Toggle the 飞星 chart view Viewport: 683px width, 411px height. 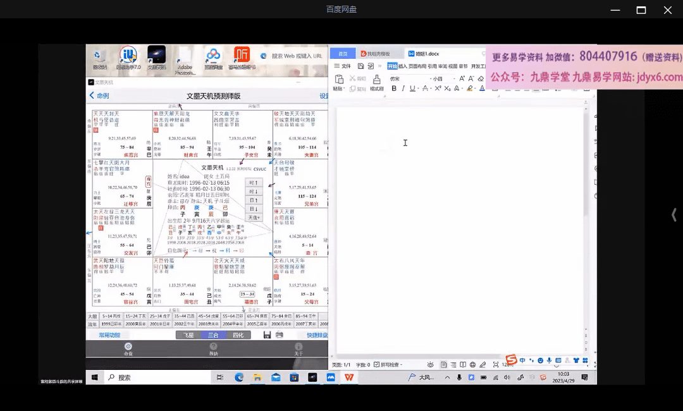(188, 335)
